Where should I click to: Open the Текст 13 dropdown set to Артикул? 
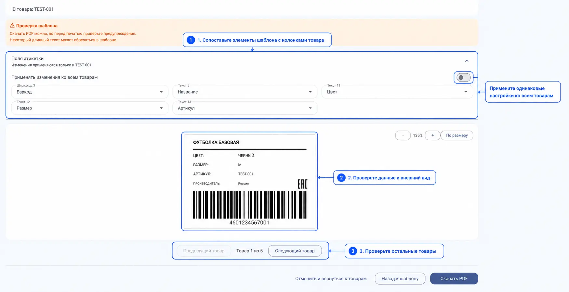[245, 108]
